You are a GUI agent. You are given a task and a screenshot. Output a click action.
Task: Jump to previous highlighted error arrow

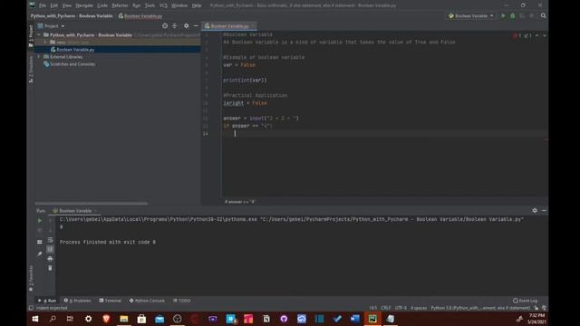coord(537,35)
